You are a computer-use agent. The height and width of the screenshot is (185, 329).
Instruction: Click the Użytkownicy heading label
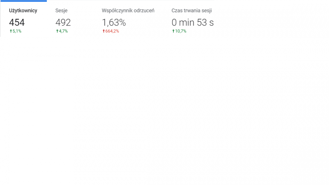[x=23, y=11]
